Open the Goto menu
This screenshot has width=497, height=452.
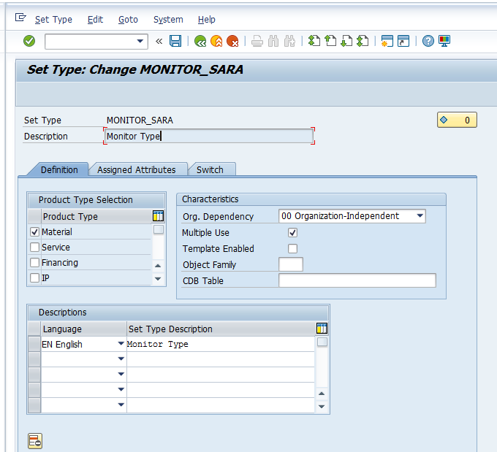pos(128,20)
